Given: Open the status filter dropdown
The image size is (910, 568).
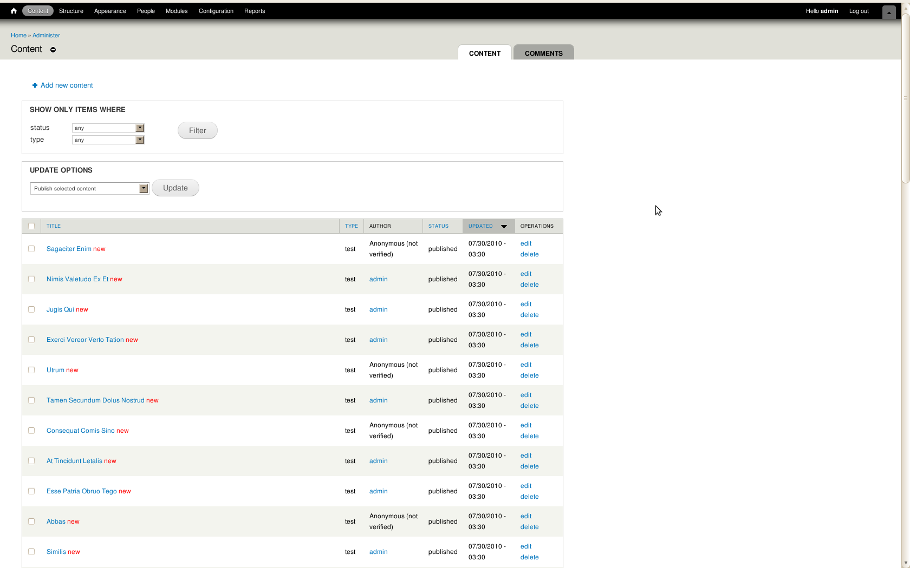Looking at the screenshot, I should click(108, 128).
